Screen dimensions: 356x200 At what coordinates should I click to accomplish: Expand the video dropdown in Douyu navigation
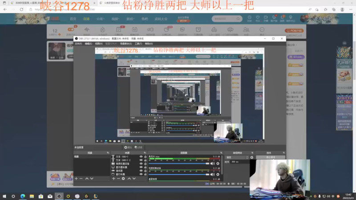[115, 19]
